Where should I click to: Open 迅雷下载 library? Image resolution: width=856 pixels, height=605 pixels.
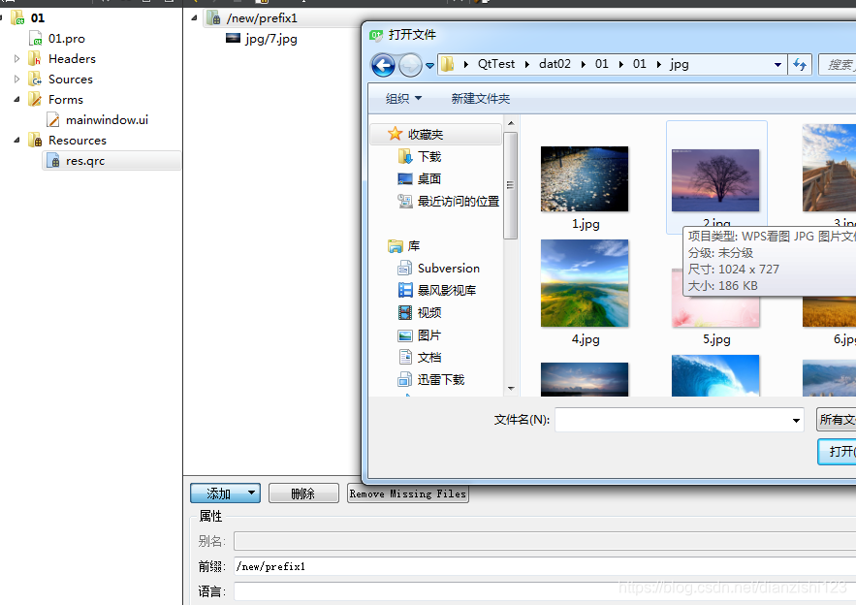coord(440,379)
